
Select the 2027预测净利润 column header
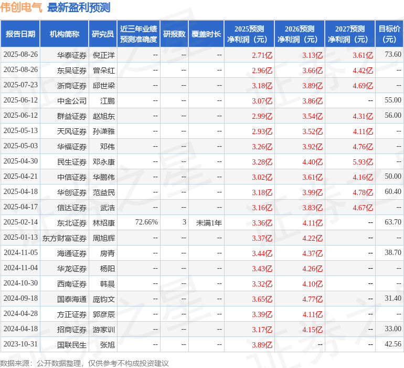pyautogui.click(x=350, y=34)
